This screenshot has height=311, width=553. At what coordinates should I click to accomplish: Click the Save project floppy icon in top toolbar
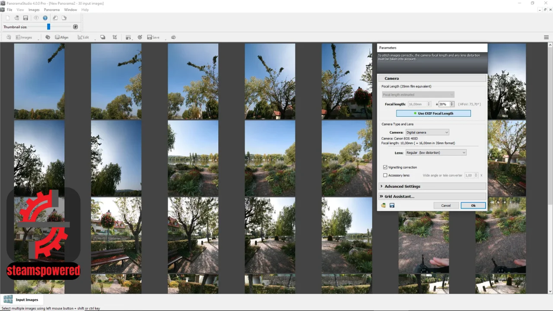(25, 18)
